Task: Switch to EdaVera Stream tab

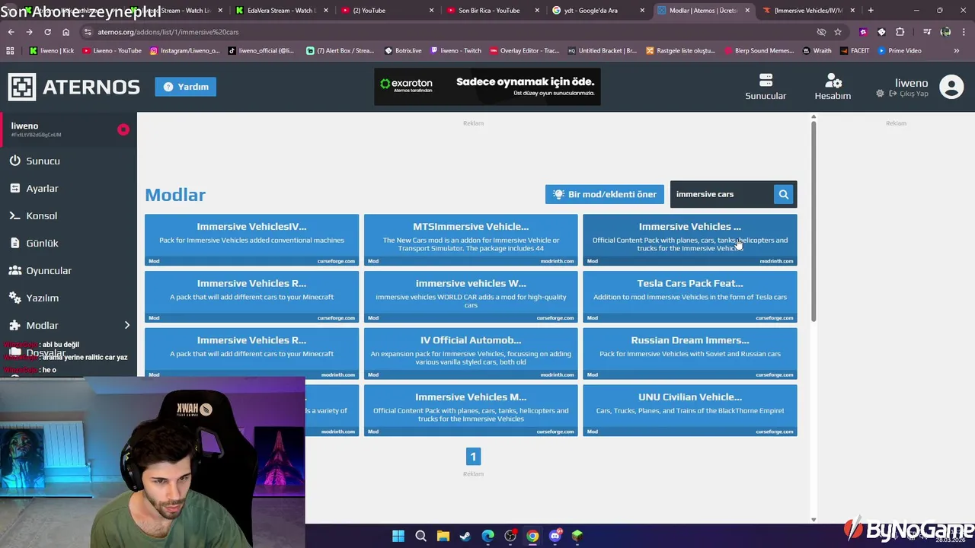Action: [x=283, y=11]
